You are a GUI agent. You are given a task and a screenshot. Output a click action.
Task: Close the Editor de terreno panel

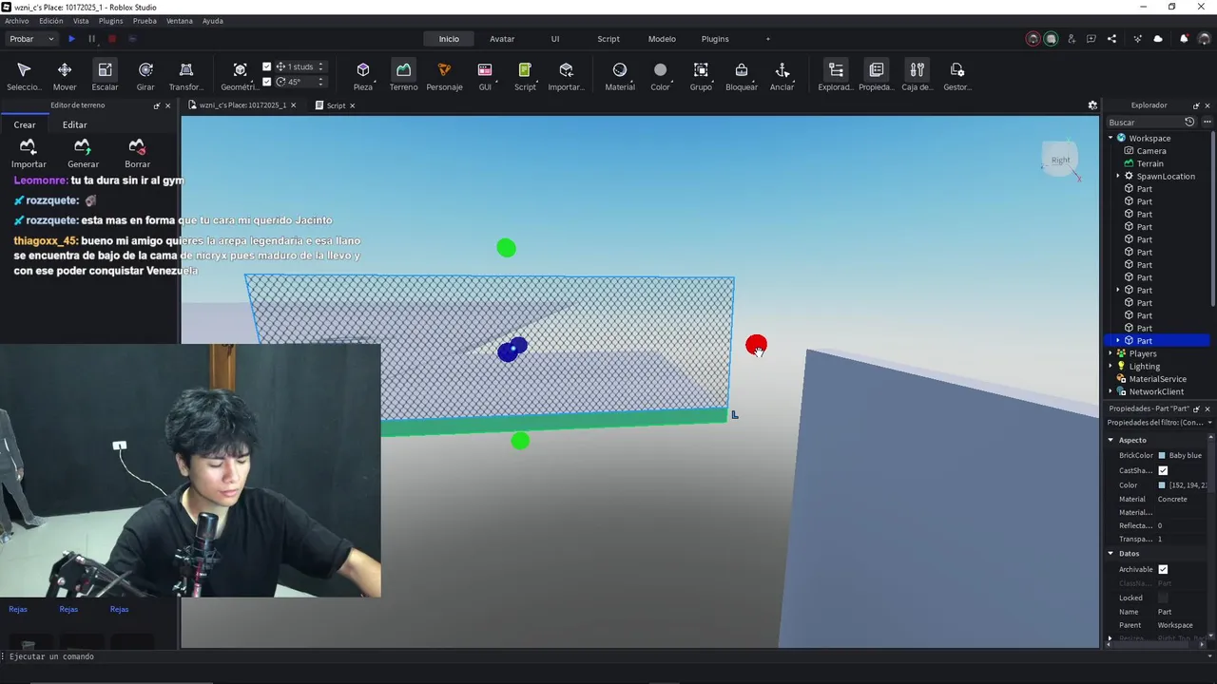pos(168,105)
